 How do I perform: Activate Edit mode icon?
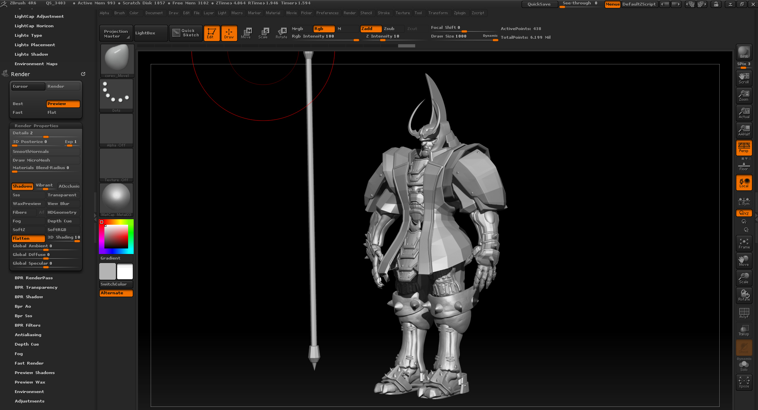point(211,33)
